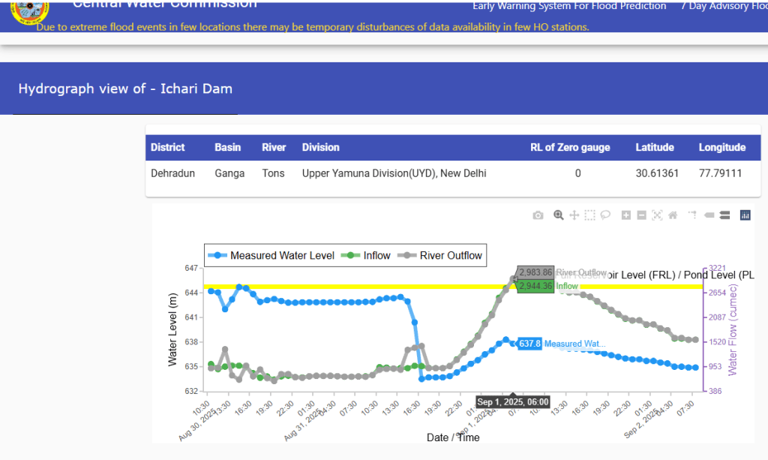Choose the Box Select tool
768x460 pixels.
click(x=590, y=215)
